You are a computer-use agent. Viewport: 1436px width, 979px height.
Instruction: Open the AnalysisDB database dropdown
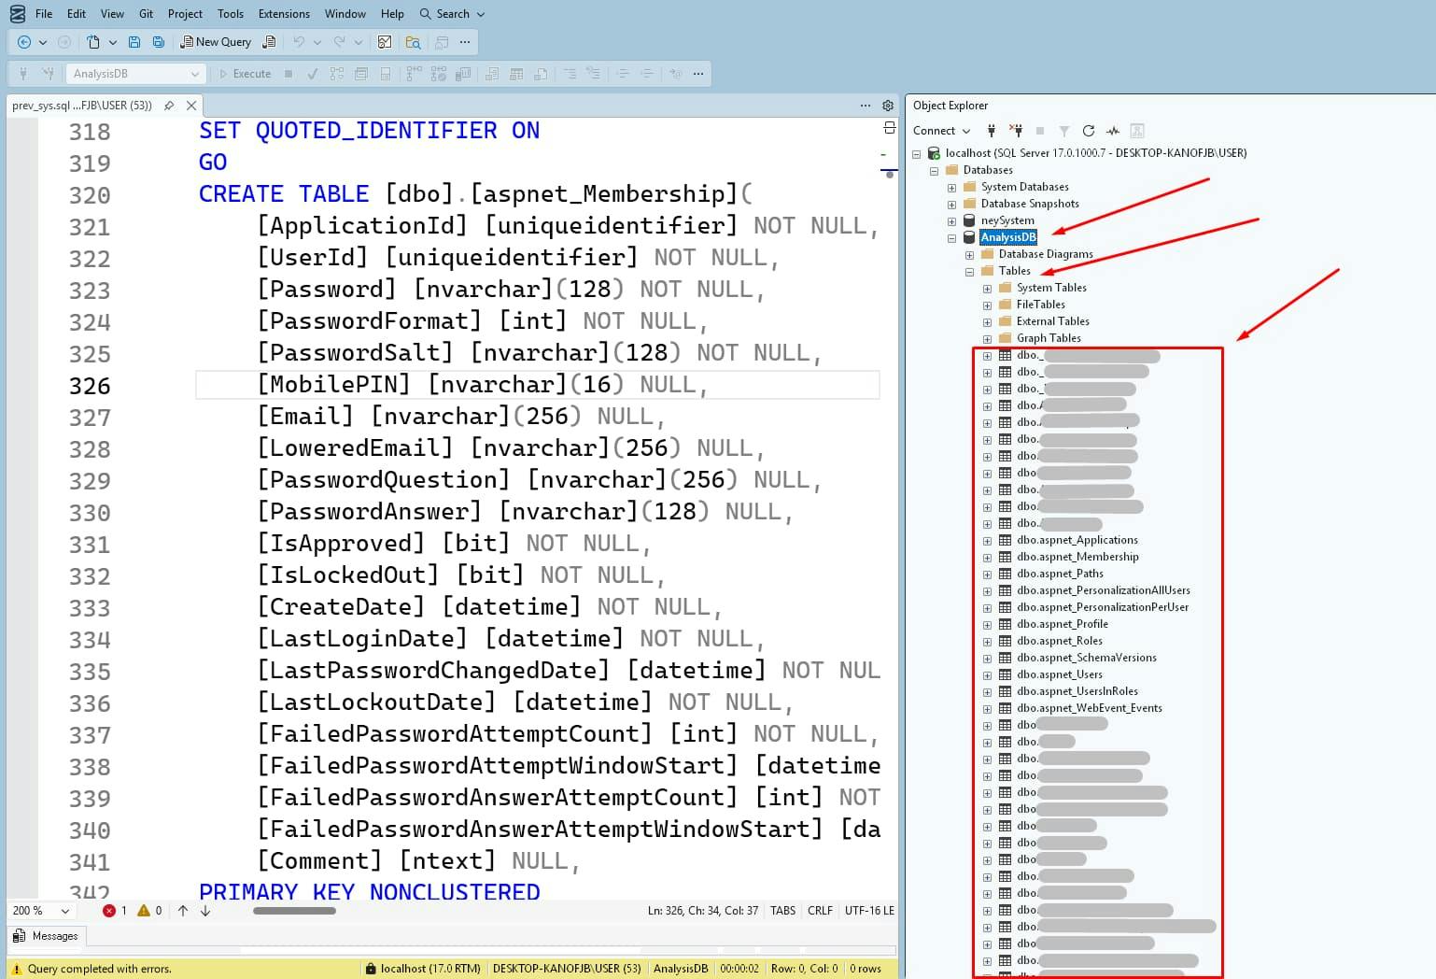click(195, 73)
